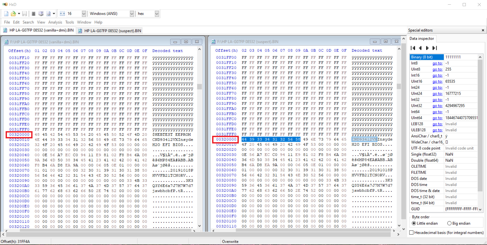The height and width of the screenshot is (245, 487).
Task: Switch to vanilla+dmi.BIN file tab
Action: [x=38, y=30]
